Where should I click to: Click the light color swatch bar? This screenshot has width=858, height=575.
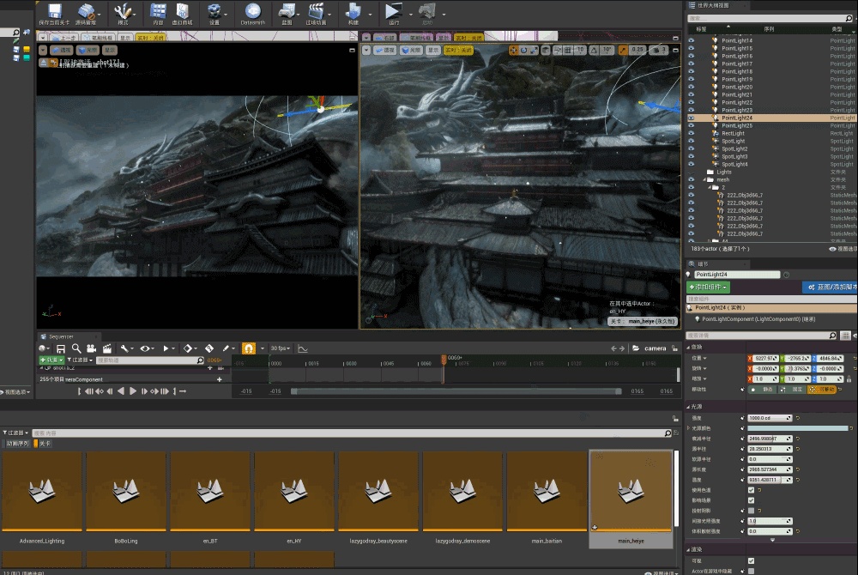798,427
